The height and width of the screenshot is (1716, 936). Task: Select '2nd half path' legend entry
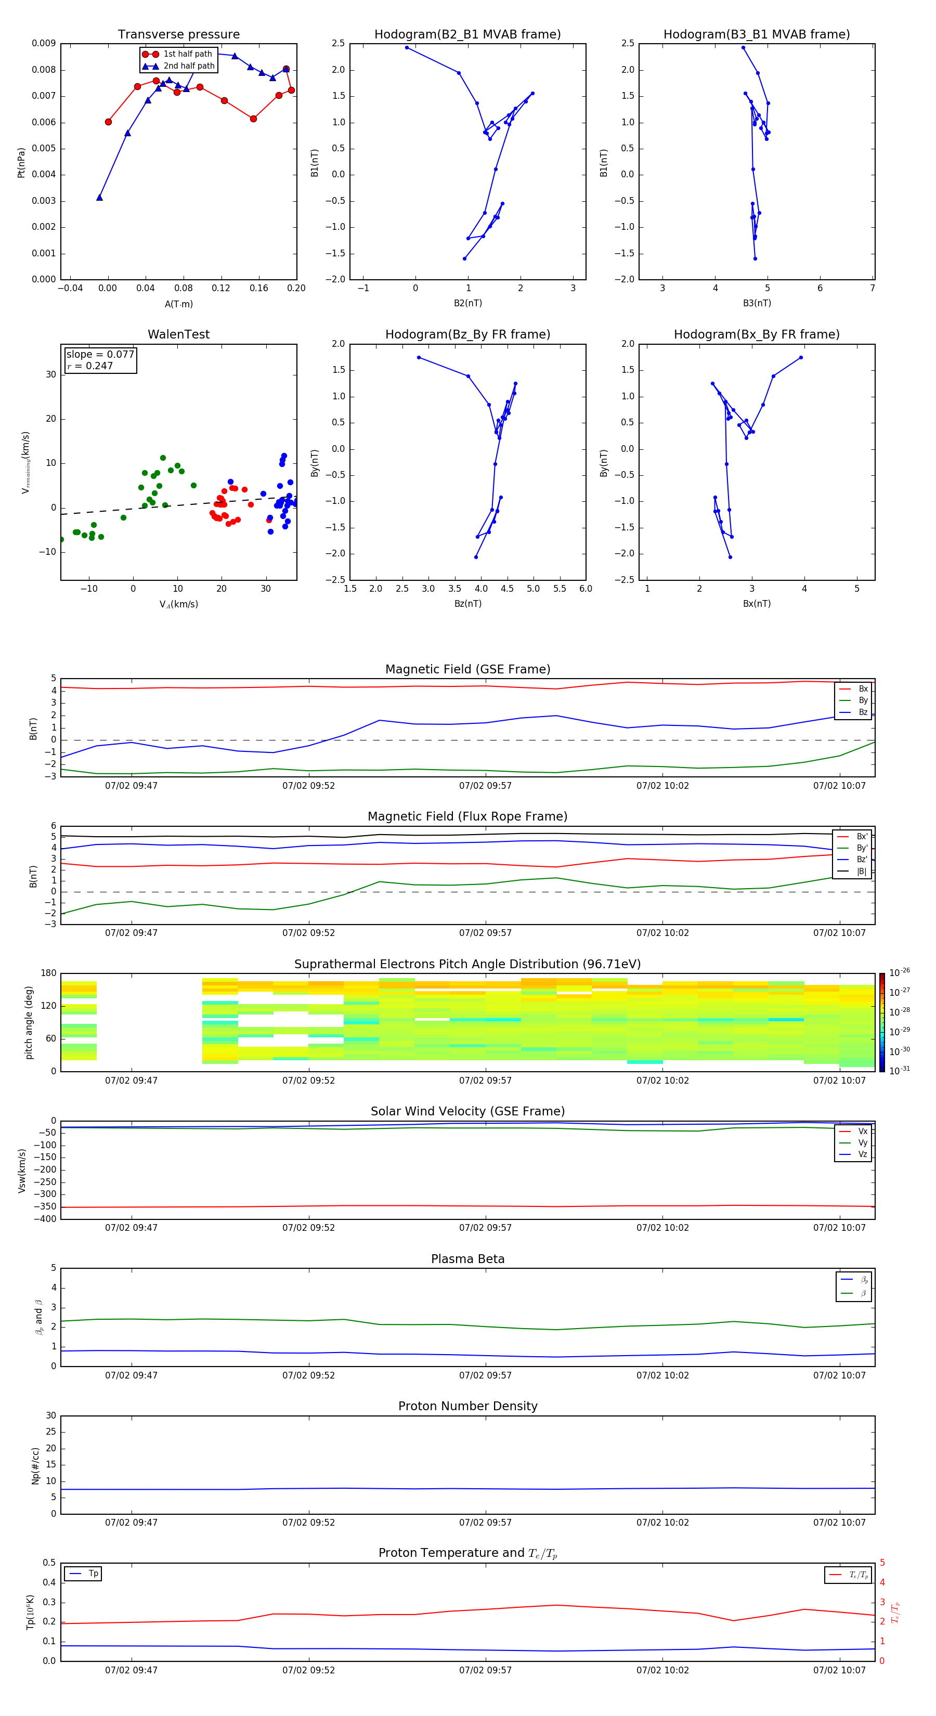click(178, 66)
